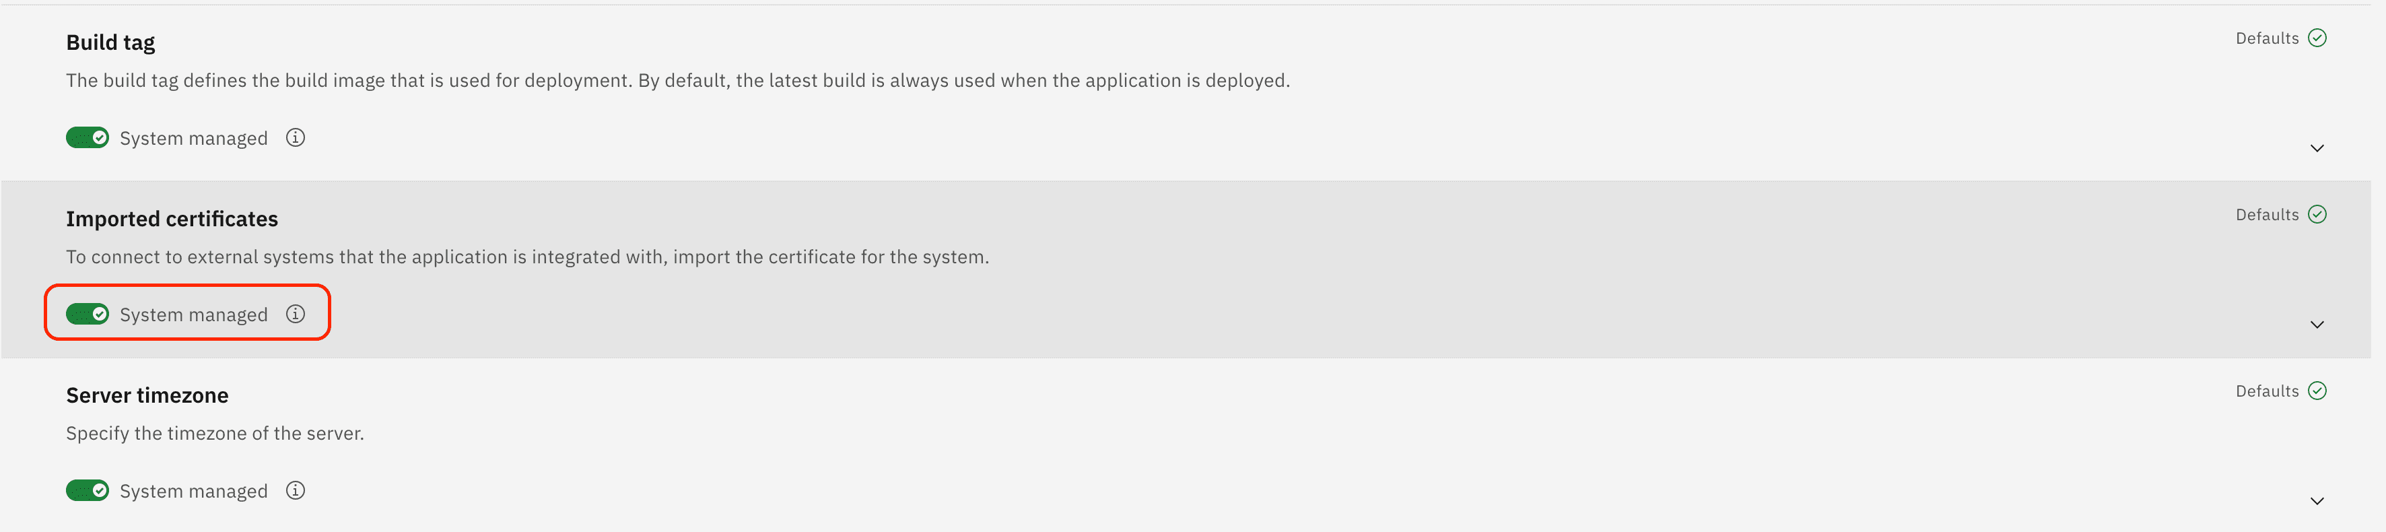Toggle Server timezone System managed switch
This screenshot has width=2386, height=532.
pos(87,490)
